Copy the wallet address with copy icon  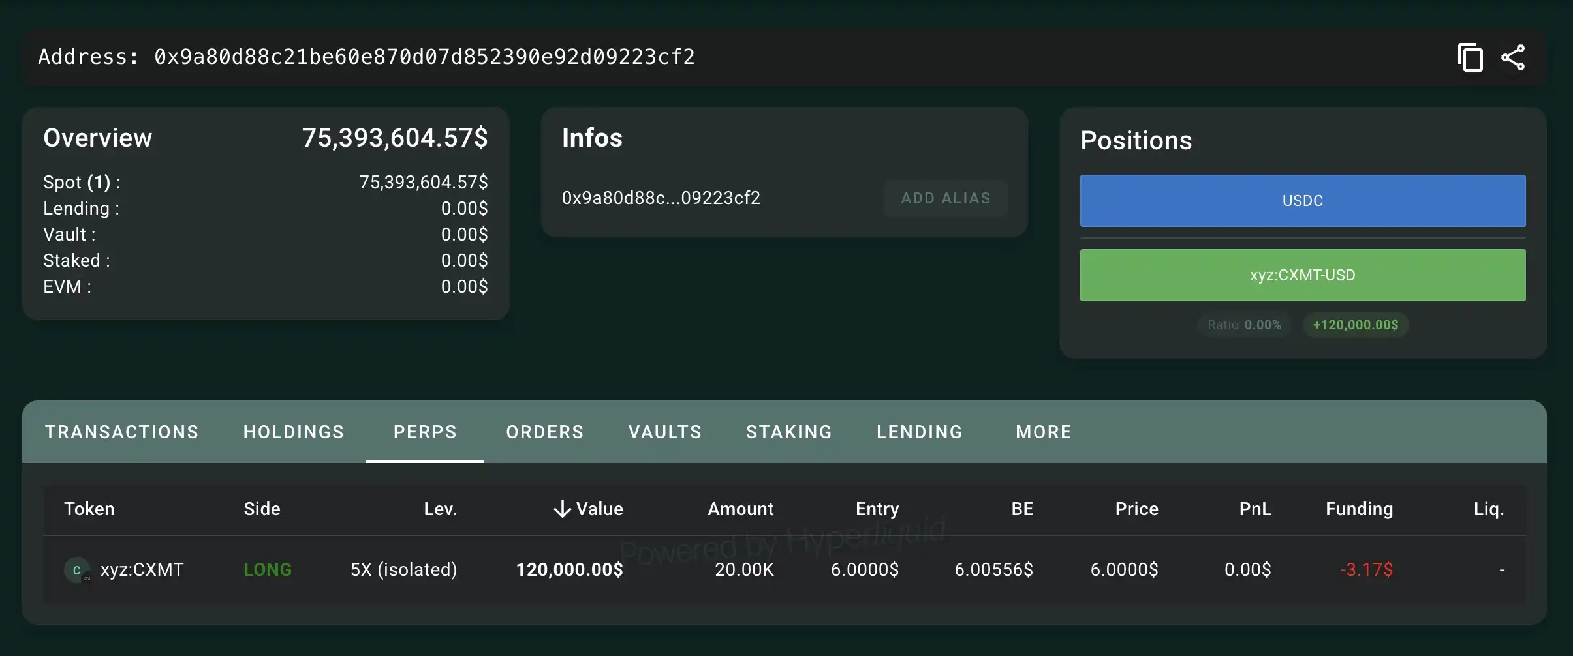[x=1470, y=57]
